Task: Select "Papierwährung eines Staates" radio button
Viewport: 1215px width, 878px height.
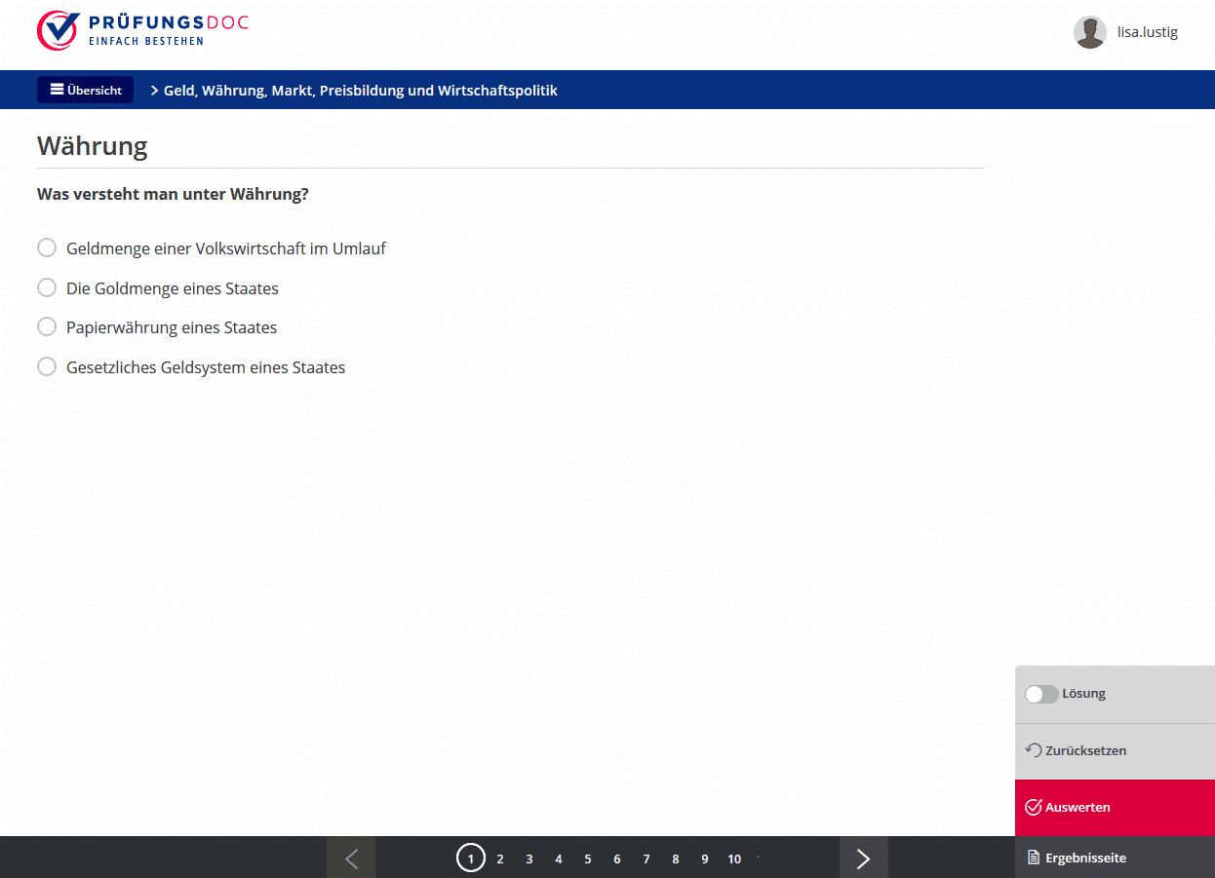Action: point(47,327)
